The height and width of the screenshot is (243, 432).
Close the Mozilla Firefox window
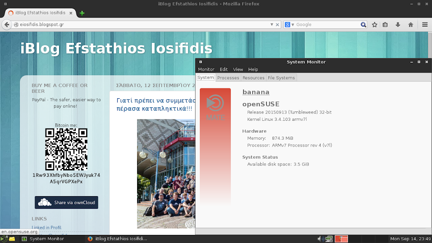[x=427, y=4]
